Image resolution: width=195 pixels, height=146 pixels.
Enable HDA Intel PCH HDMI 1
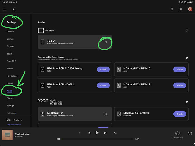103,86
